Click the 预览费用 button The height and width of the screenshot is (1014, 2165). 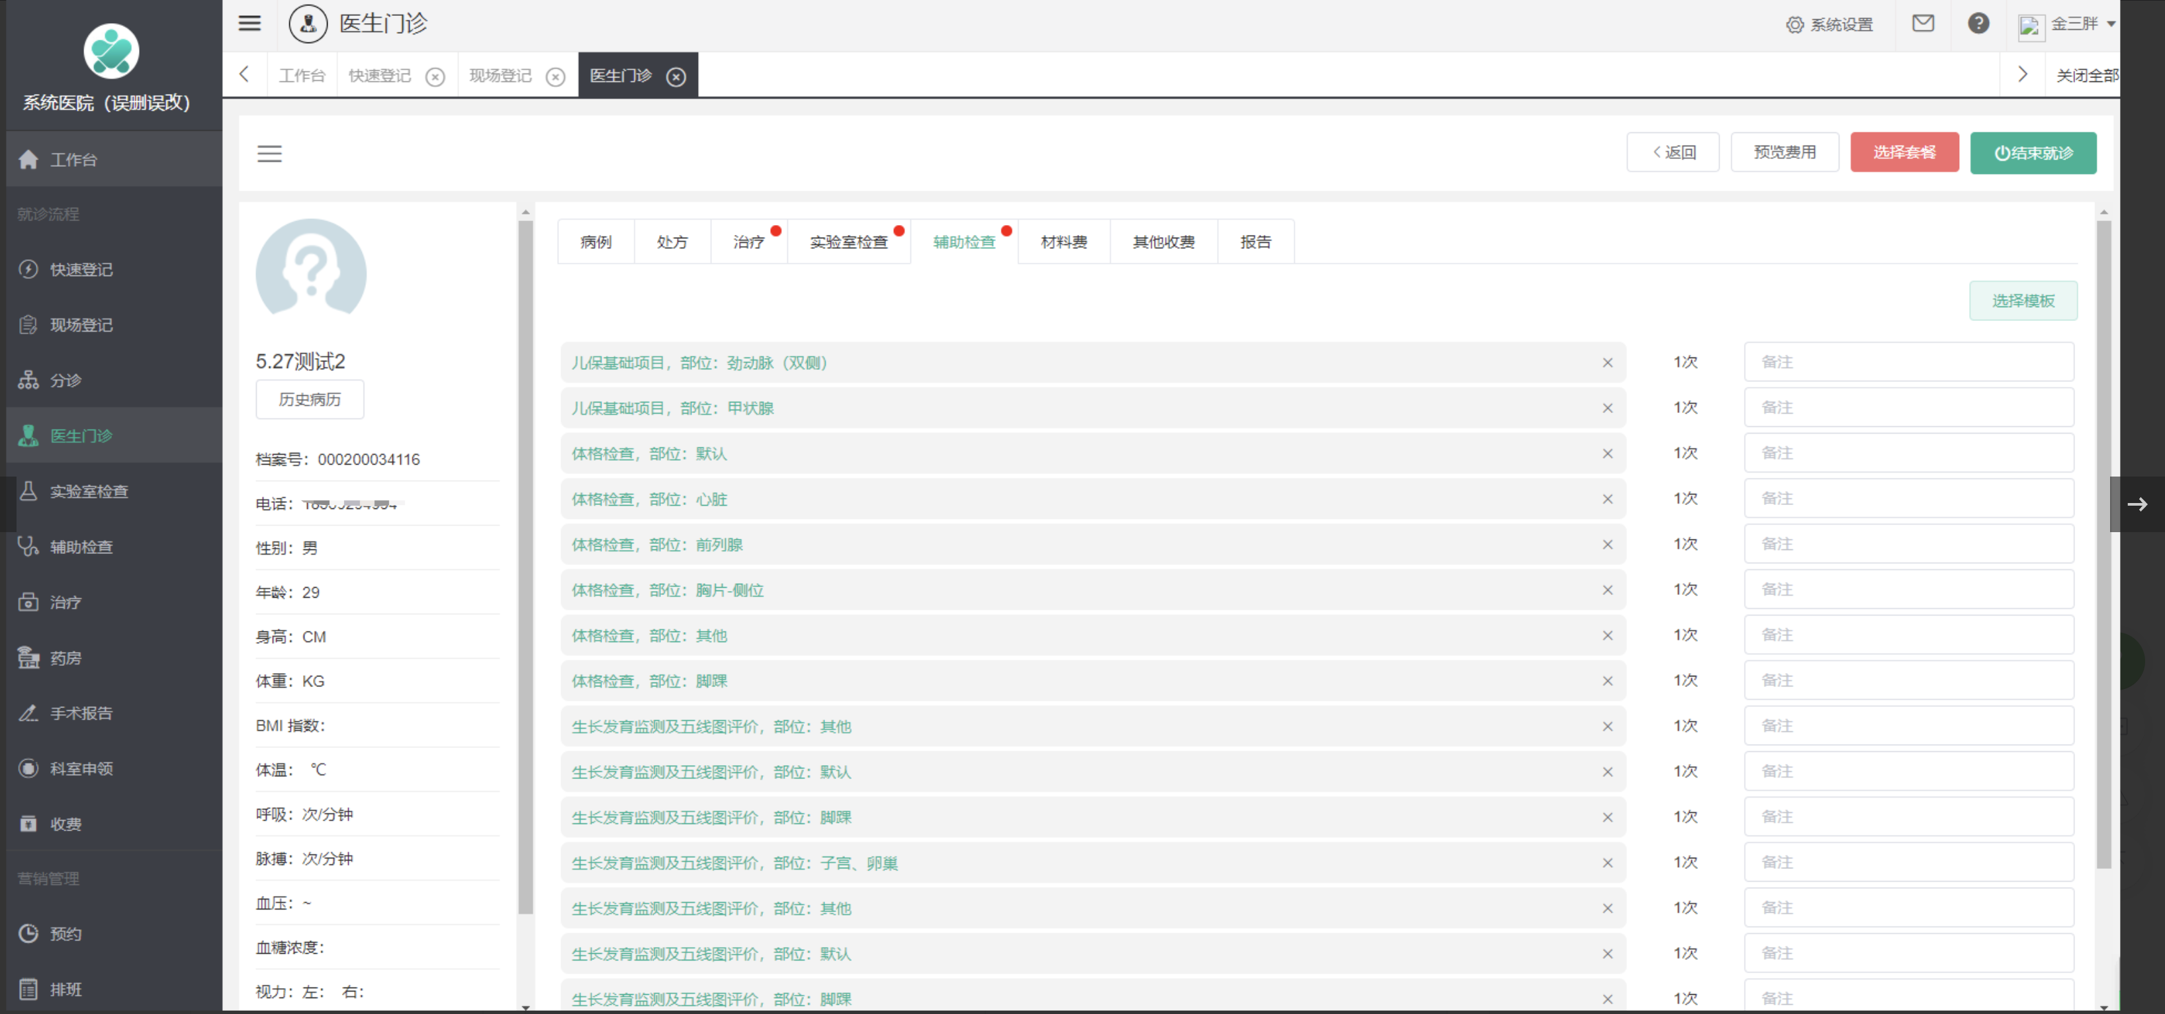(x=1785, y=152)
